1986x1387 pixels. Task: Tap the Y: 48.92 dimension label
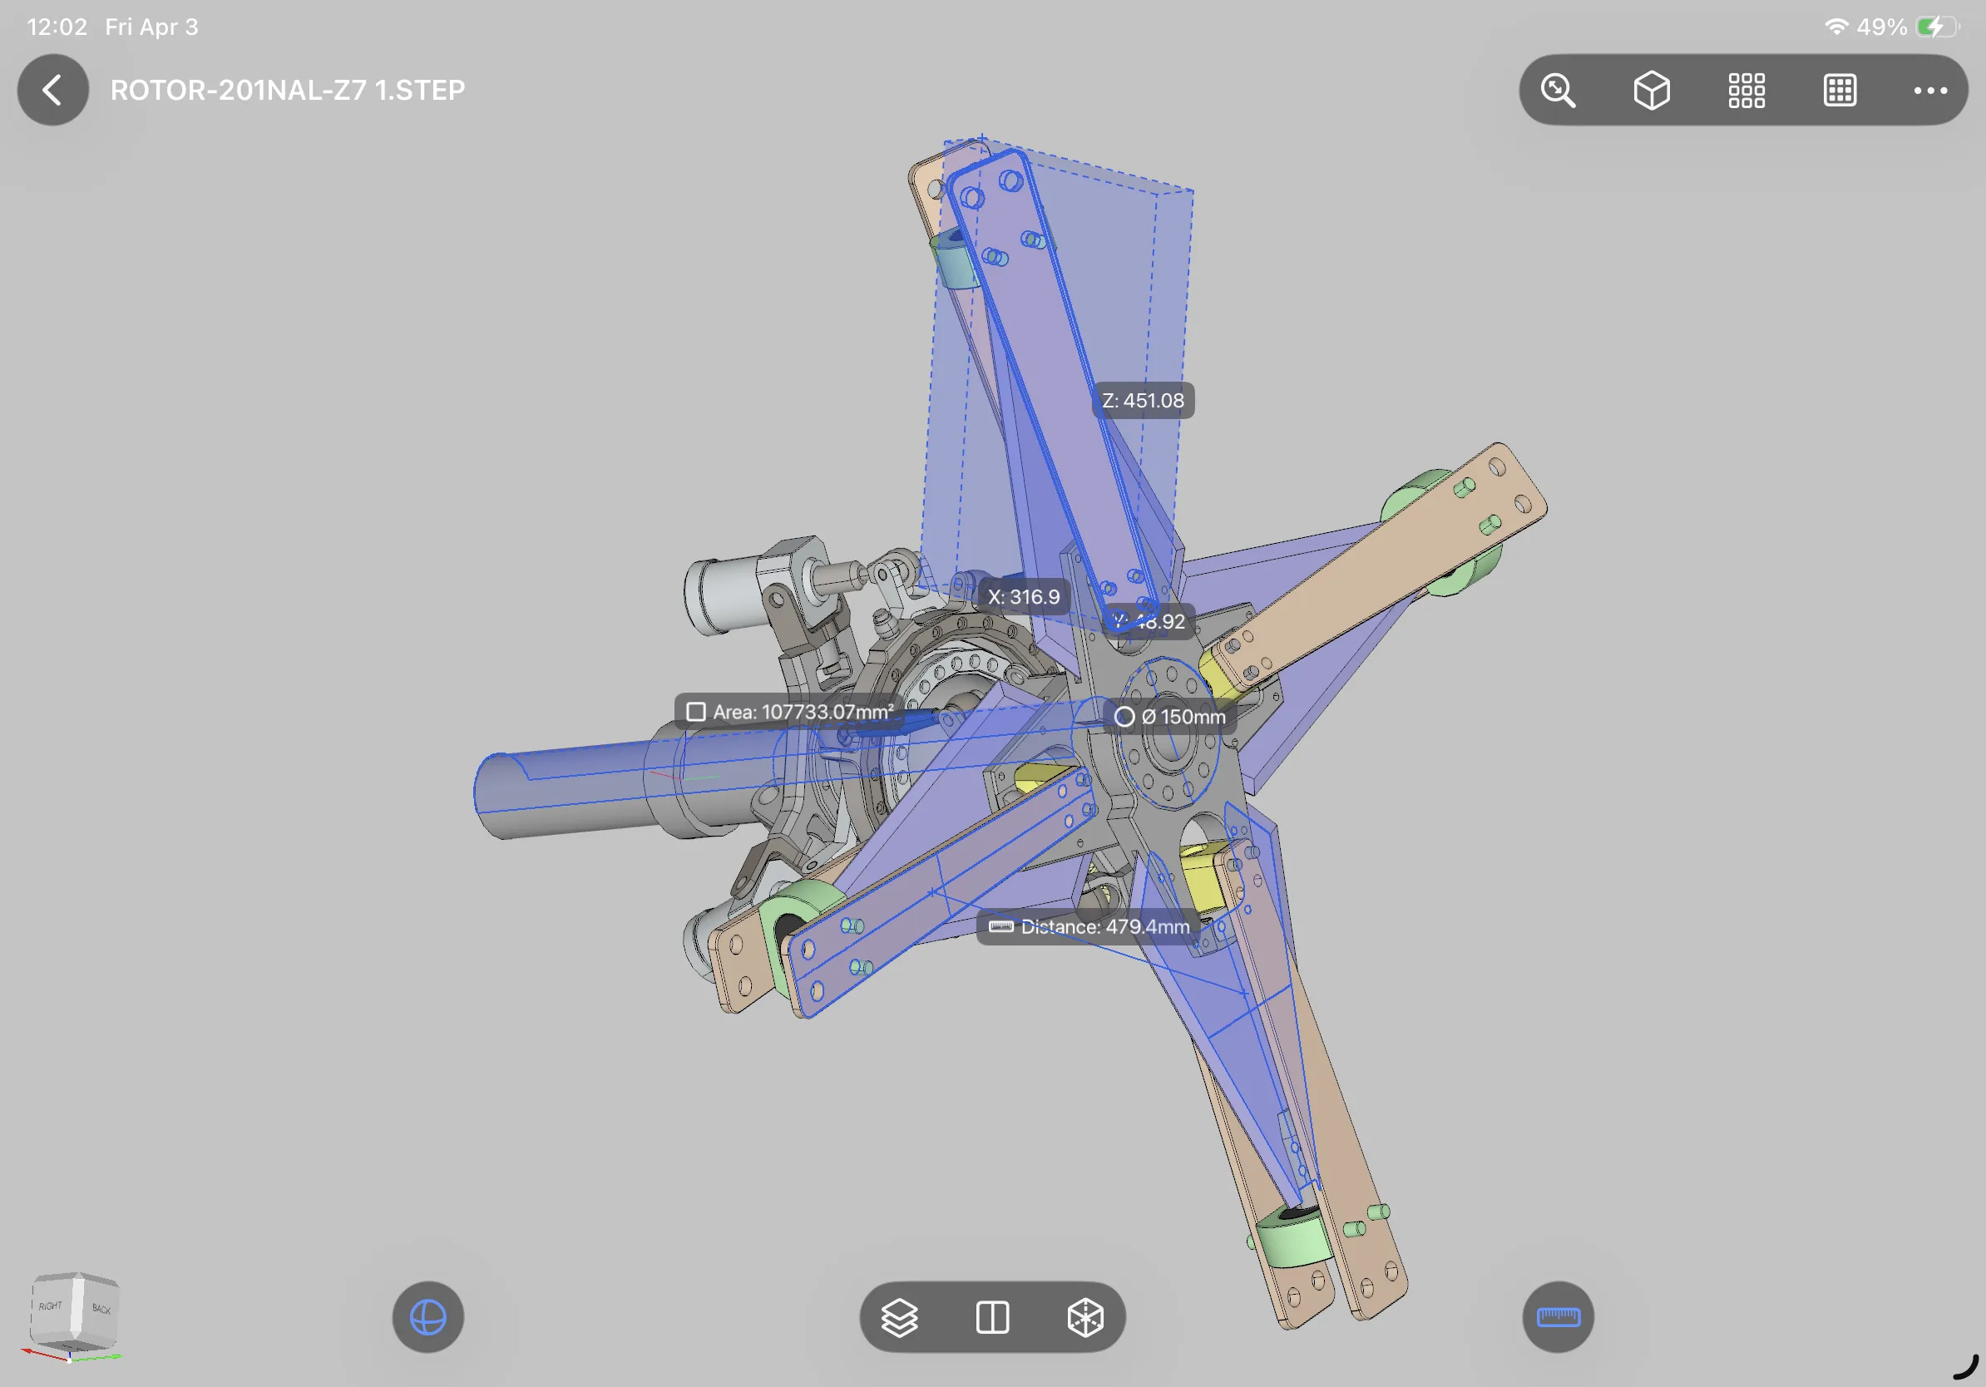click(1149, 621)
